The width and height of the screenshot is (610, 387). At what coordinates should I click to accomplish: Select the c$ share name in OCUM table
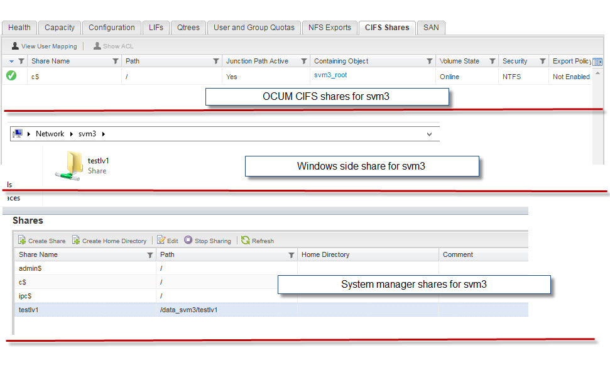pos(35,77)
